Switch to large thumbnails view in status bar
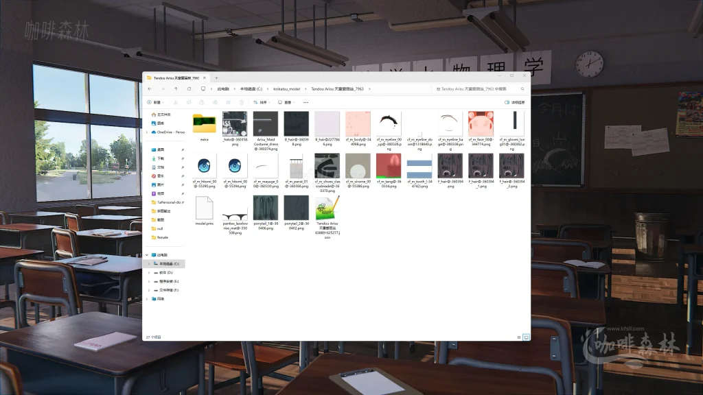The width and height of the screenshot is (703, 395). 527,337
